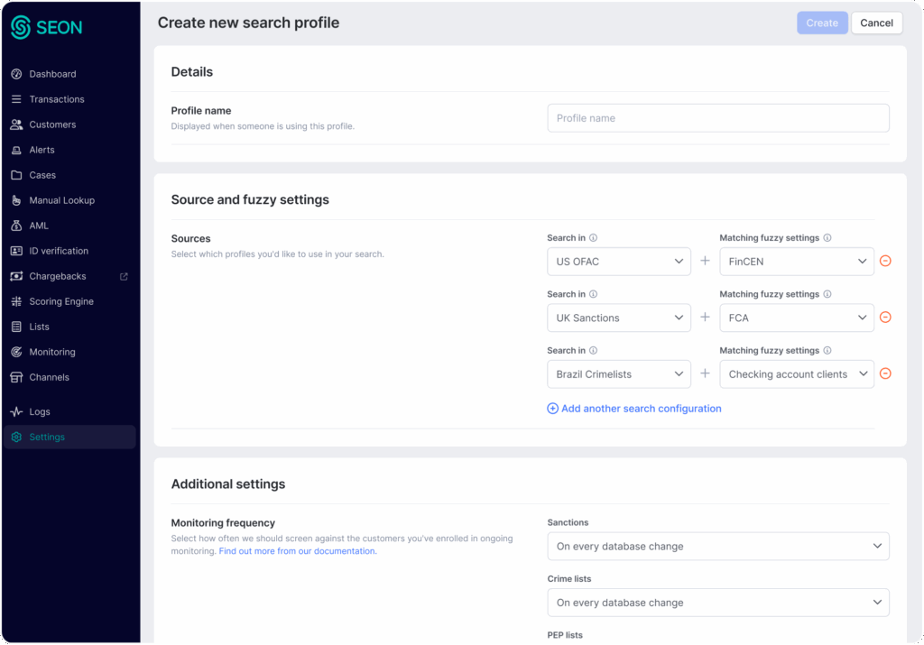Open the US OFAC source dropdown
Viewport: 924px width, 645px height.
coord(618,262)
